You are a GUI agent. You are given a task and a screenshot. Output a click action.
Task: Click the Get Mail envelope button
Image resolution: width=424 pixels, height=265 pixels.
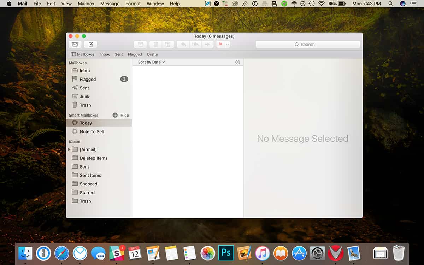75,45
